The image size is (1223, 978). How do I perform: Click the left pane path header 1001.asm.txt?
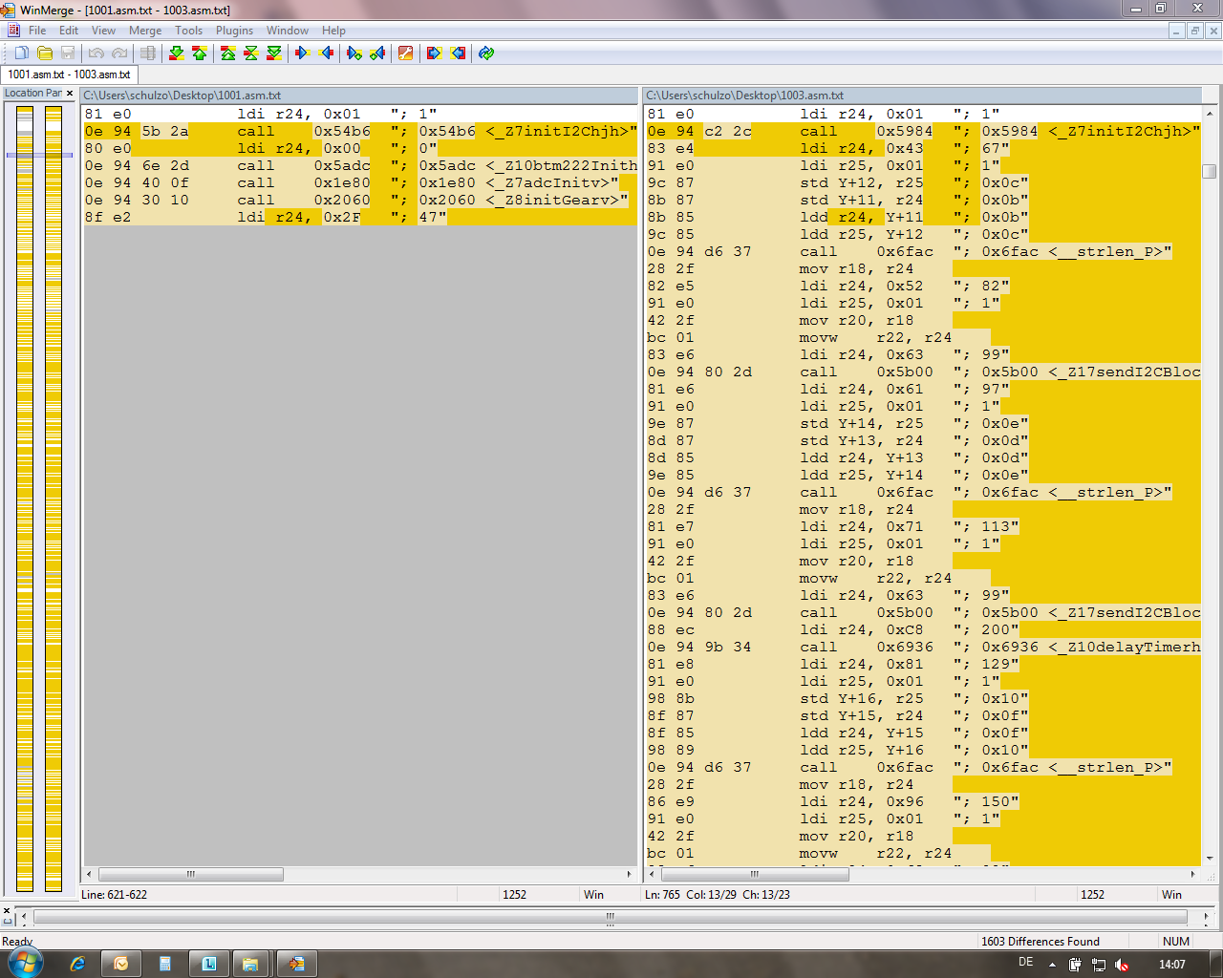(x=360, y=96)
